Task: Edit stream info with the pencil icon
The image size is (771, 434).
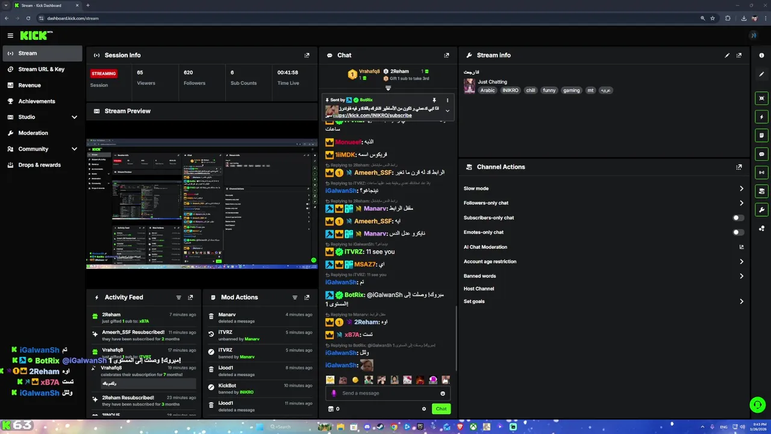Action: 727,55
